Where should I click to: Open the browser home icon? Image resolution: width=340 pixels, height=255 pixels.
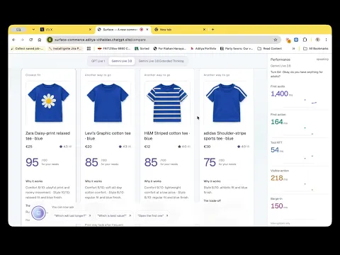[40, 40]
